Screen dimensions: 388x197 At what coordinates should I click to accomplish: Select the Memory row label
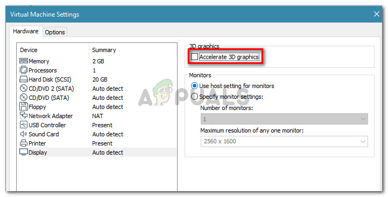click(x=39, y=61)
